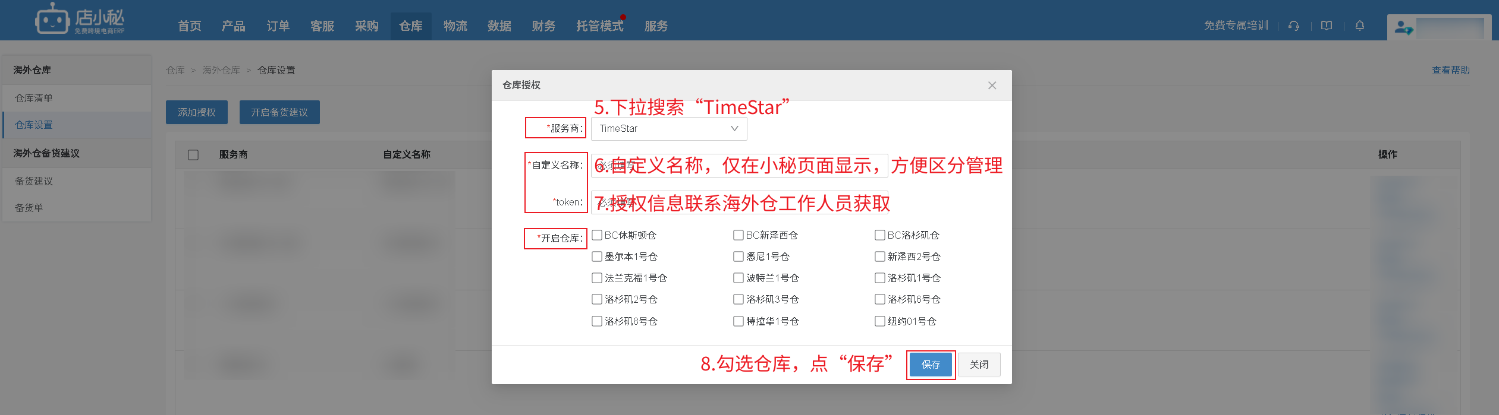Open the 查看帮助 link
The height and width of the screenshot is (415, 1499).
click(1450, 70)
